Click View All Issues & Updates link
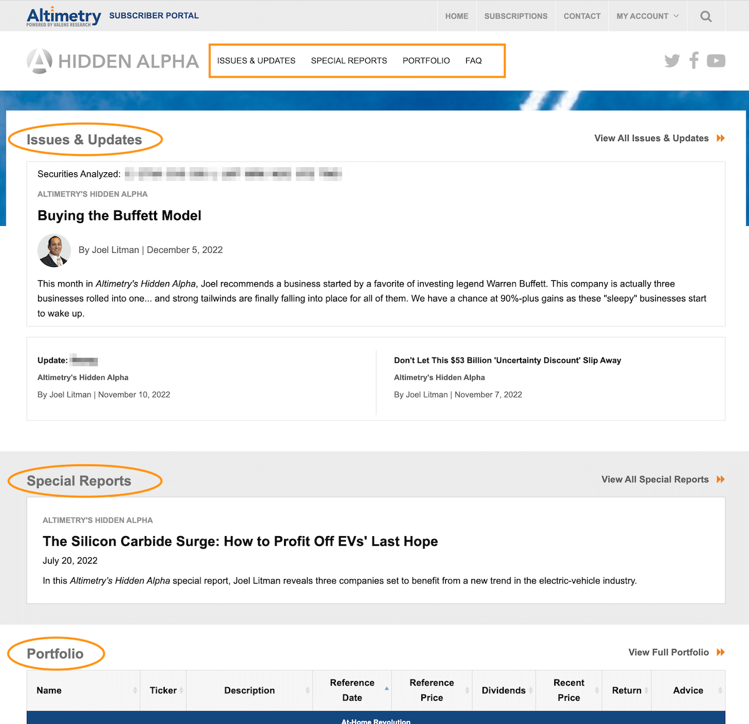Image resolution: width=749 pixels, height=724 pixels. [651, 139]
